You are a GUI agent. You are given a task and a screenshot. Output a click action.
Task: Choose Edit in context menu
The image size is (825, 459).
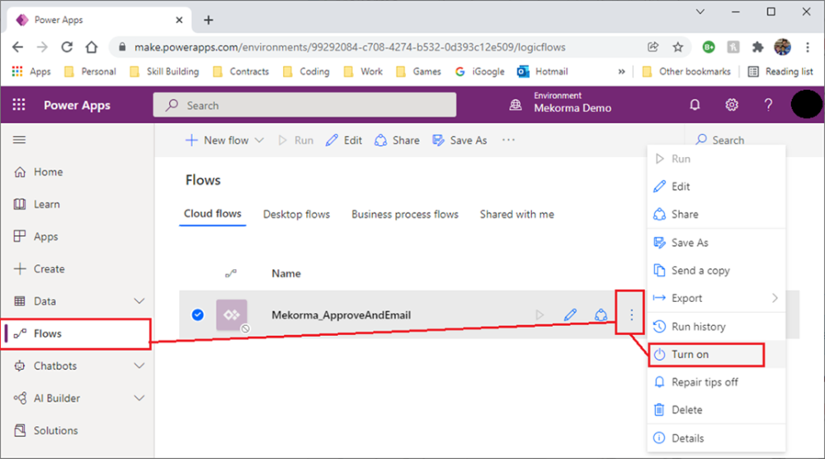716,187
